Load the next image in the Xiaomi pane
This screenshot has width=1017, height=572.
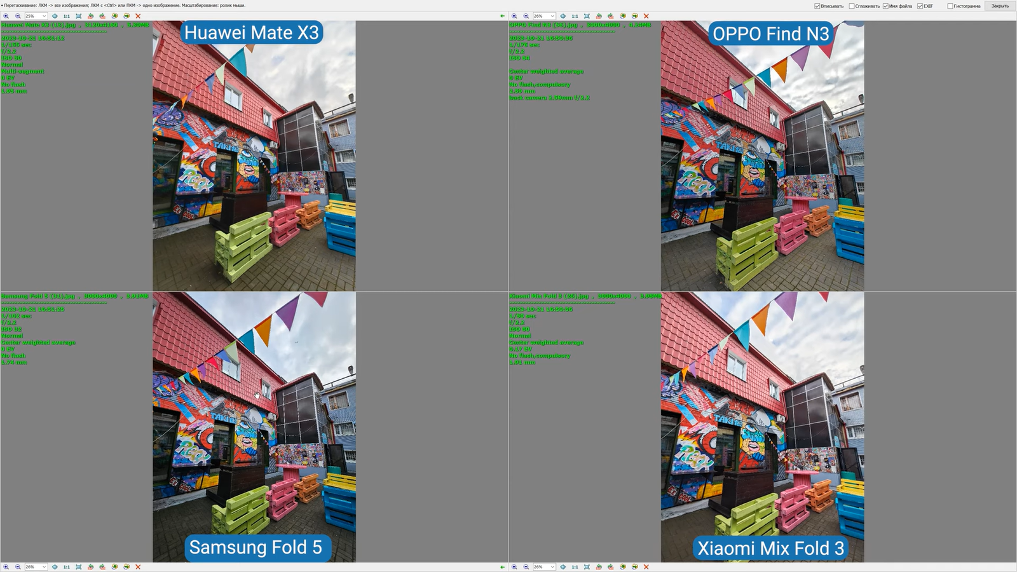[635, 567]
